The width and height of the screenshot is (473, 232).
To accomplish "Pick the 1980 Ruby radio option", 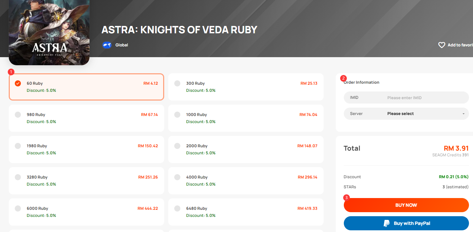I will coord(18,146).
